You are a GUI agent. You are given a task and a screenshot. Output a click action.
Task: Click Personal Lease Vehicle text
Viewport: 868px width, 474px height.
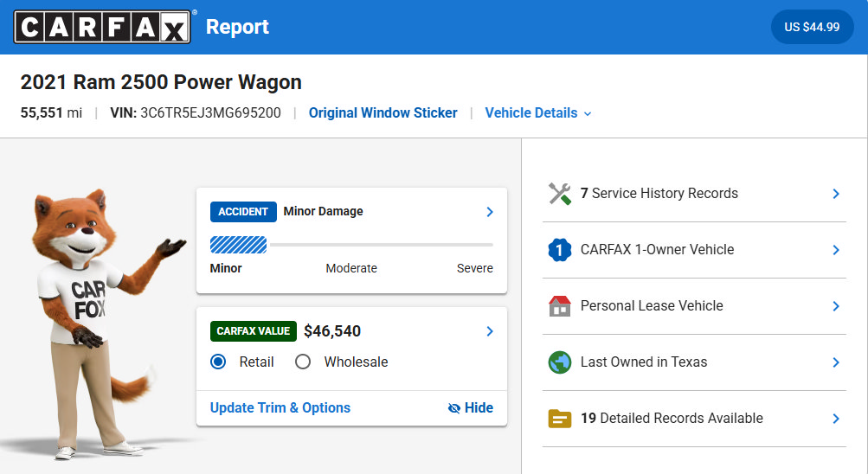652,306
